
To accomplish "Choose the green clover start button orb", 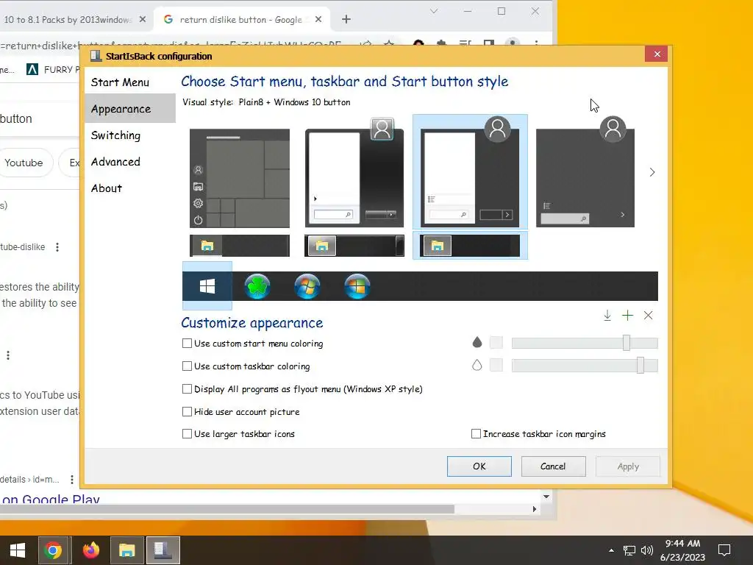I will [257, 286].
